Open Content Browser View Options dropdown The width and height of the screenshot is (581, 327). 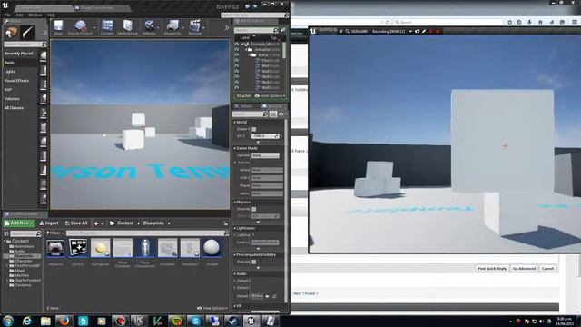point(212,308)
